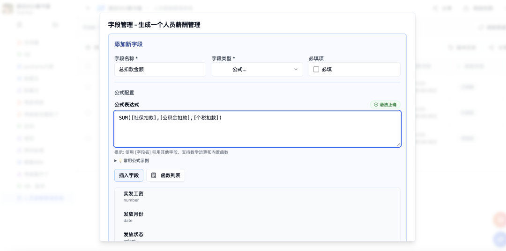The image size is (506, 251).
Task: Open the 字段类型 dropdown showing 公式...
Action: pyautogui.click(x=257, y=69)
